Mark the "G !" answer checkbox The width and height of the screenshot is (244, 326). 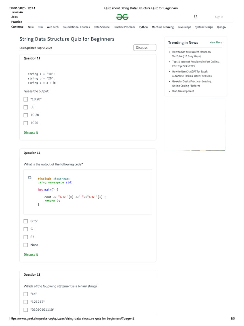[26, 229]
